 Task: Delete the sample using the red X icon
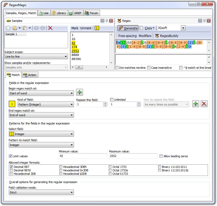click(51, 28)
